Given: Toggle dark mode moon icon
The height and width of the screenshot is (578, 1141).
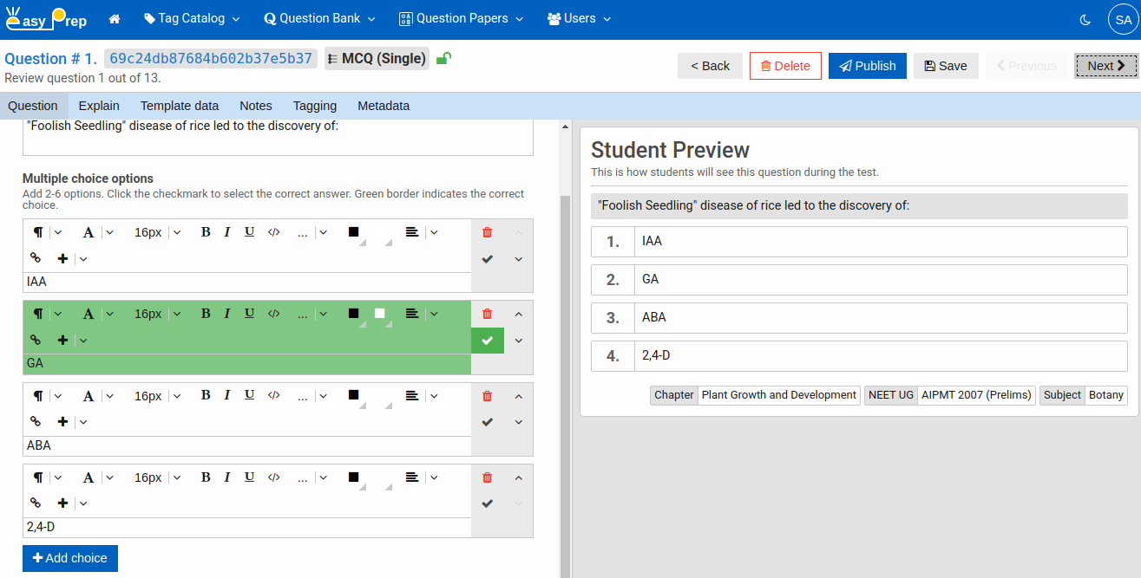Looking at the screenshot, I should [x=1085, y=19].
